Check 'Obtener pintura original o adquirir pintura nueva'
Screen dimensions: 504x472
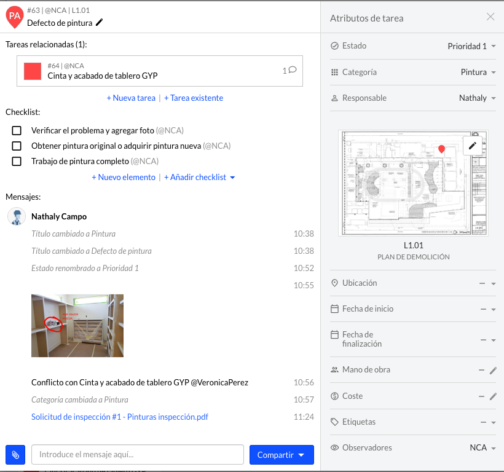[17, 146]
